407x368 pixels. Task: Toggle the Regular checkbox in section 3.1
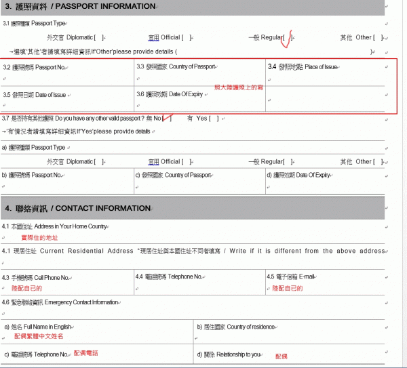pos(288,37)
